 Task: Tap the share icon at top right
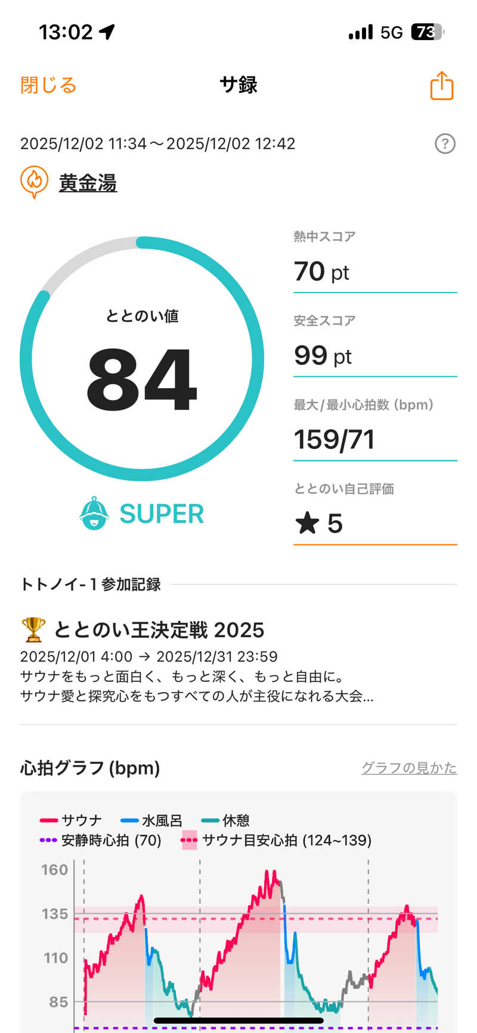click(x=442, y=85)
